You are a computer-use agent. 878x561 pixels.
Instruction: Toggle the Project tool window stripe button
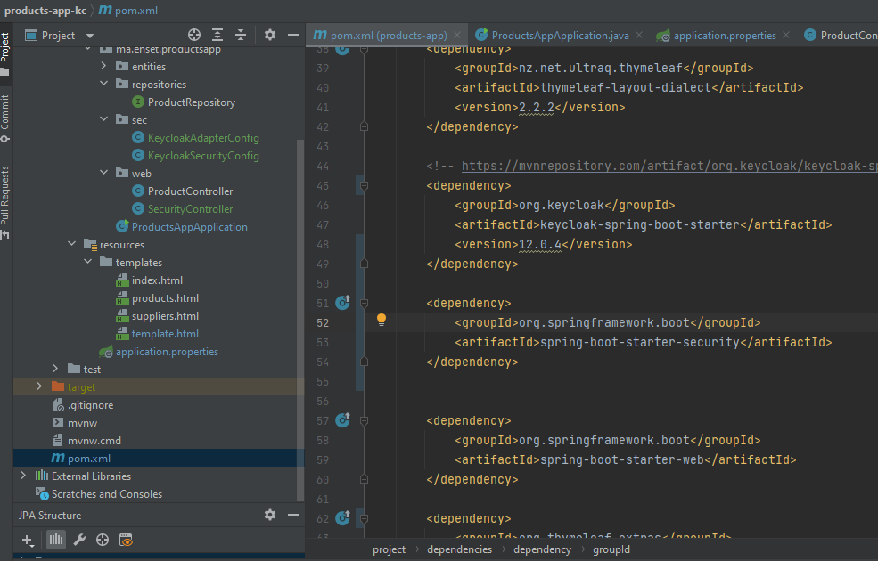(x=5, y=53)
